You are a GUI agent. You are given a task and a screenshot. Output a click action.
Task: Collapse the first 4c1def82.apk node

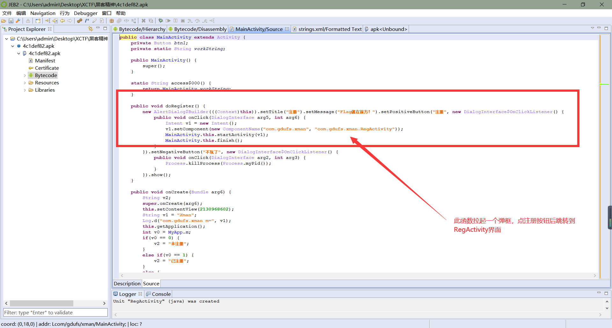tap(12, 46)
